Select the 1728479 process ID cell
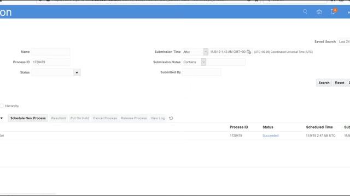The height and width of the screenshot is (196, 350). (236, 136)
